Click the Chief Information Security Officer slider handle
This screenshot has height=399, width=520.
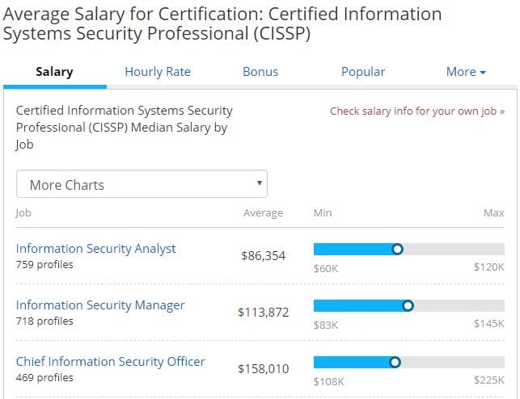[395, 362]
